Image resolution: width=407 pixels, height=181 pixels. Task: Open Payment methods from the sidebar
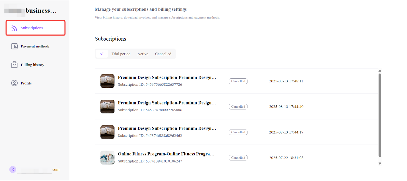coord(35,46)
